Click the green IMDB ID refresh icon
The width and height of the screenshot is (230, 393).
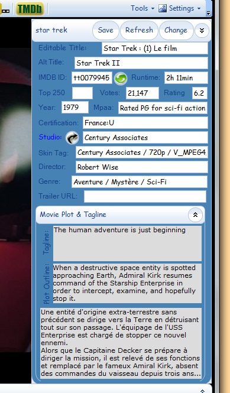click(121, 79)
